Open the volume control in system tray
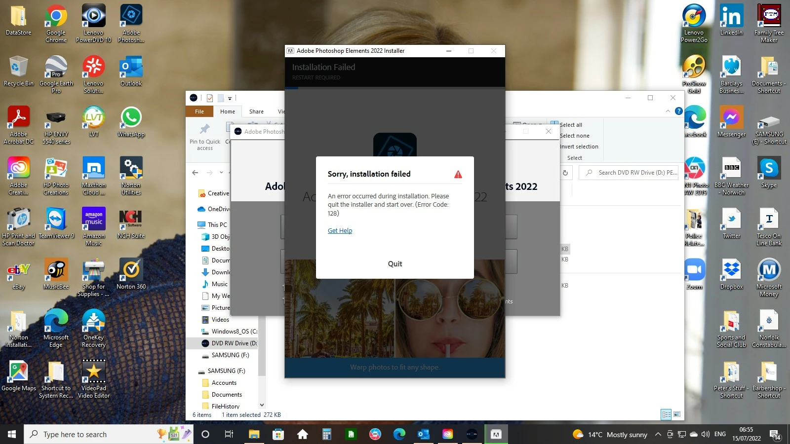 (x=706, y=434)
